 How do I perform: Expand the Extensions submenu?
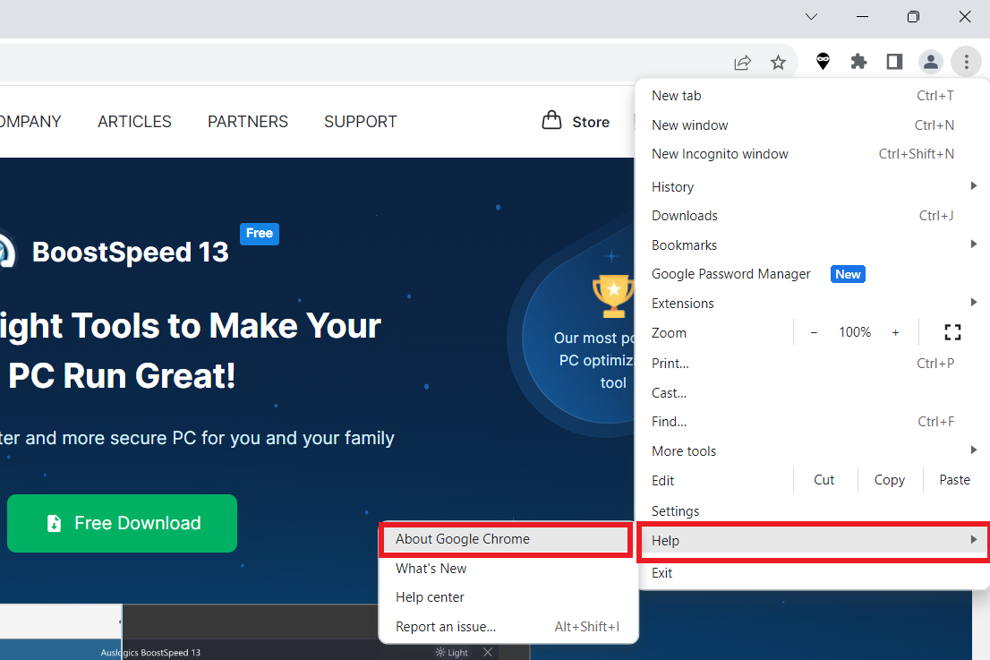(812, 303)
